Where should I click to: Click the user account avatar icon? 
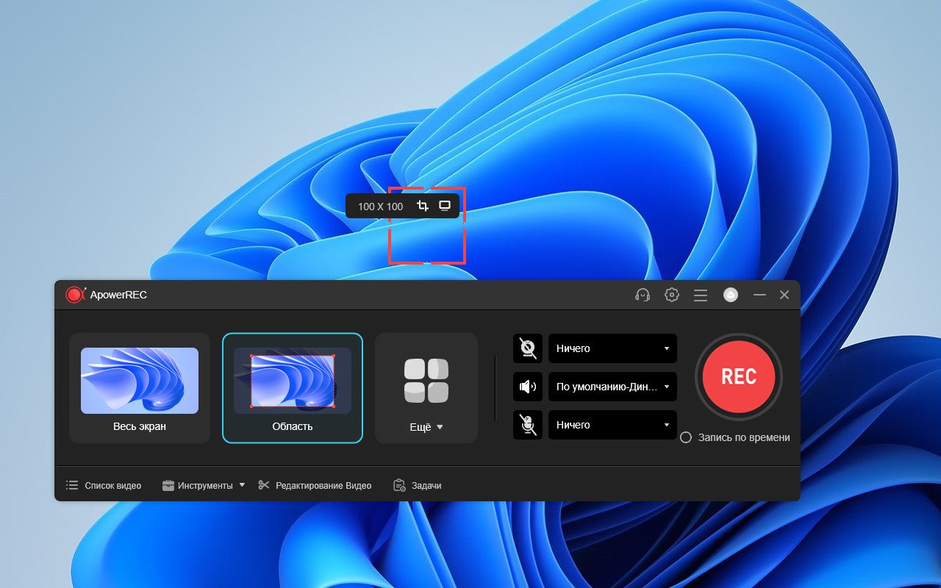(730, 295)
